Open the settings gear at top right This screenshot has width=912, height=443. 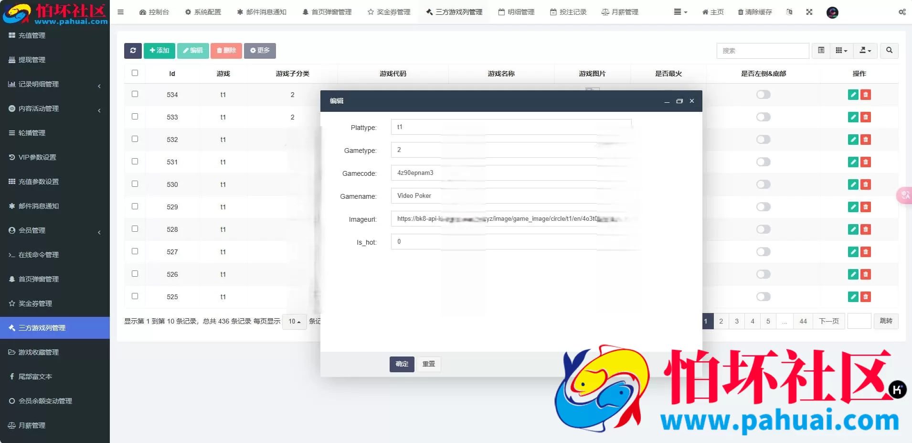[x=901, y=12]
